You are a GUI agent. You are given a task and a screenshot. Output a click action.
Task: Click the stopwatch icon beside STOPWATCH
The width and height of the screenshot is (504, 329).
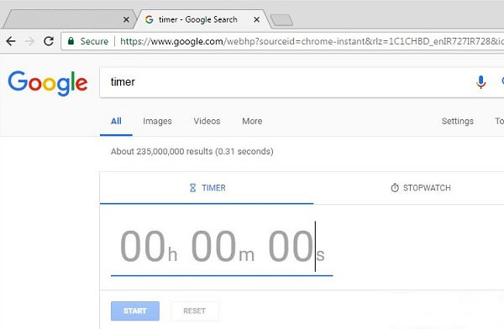coord(395,188)
